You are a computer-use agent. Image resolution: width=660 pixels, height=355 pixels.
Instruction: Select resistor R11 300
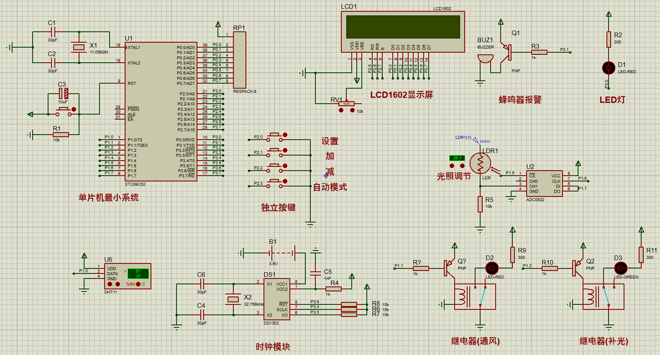(x=641, y=255)
